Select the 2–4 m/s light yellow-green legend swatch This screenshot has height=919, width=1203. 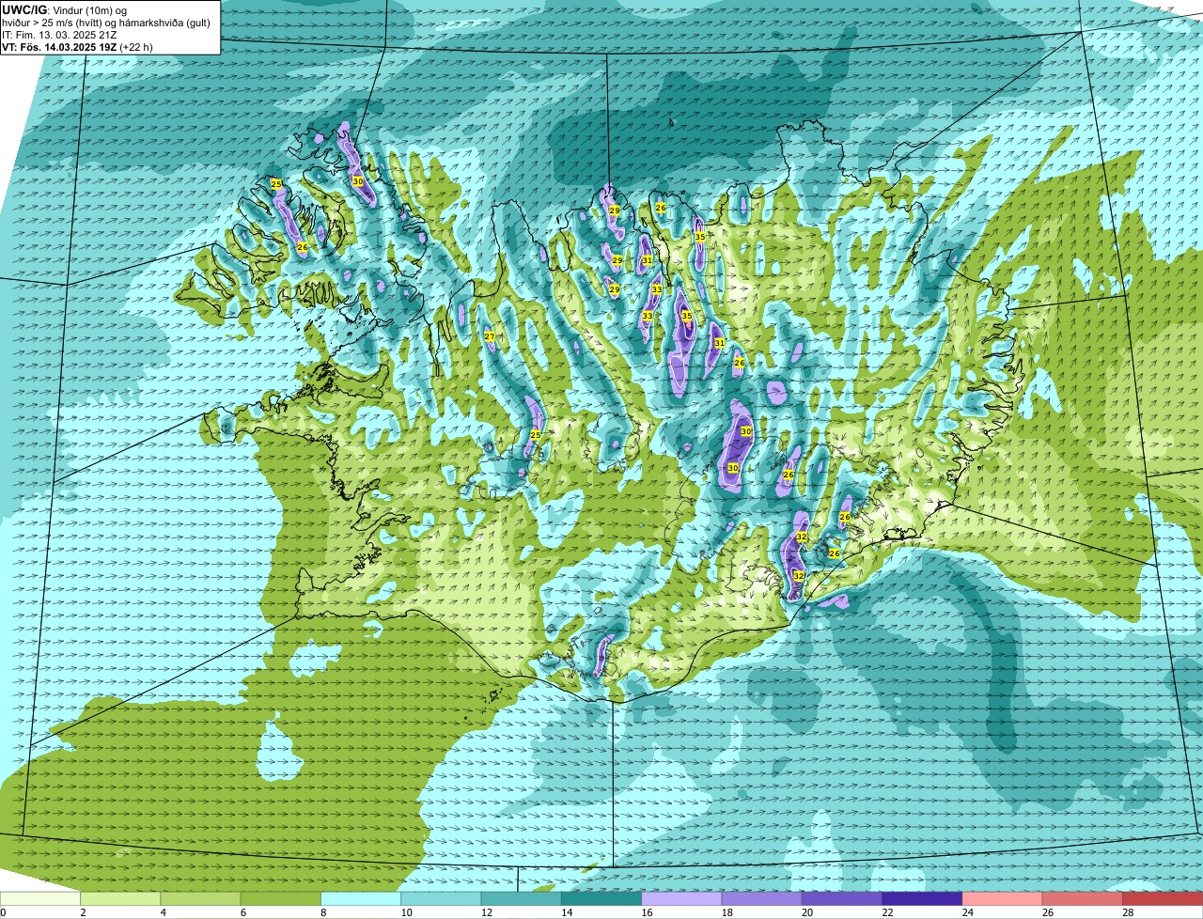point(121,898)
